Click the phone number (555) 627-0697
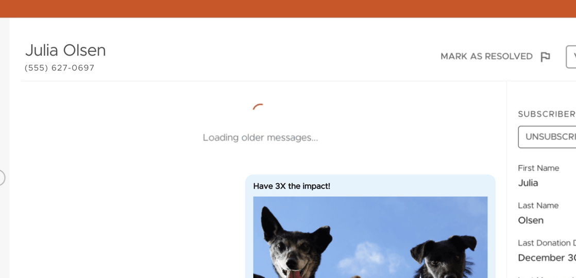The width and height of the screenshot is (576, 278). click(60, 68)
